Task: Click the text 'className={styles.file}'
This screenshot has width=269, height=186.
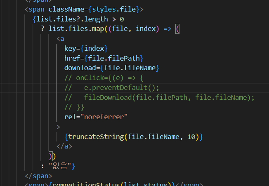Action: click(94, 9)
